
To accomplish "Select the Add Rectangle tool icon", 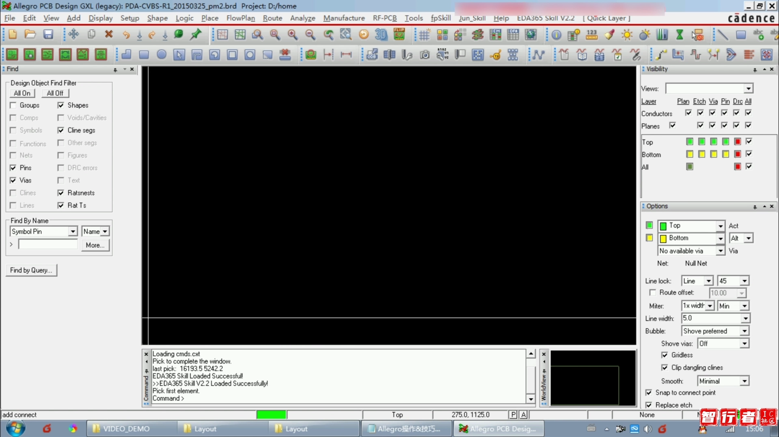I will 741,34.
